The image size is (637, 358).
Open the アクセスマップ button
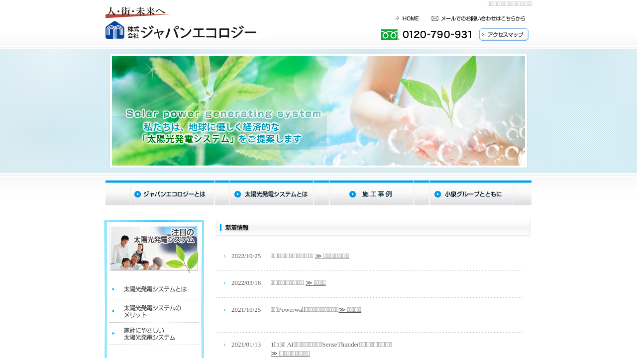pyautogui.click(x=504, y=35)
